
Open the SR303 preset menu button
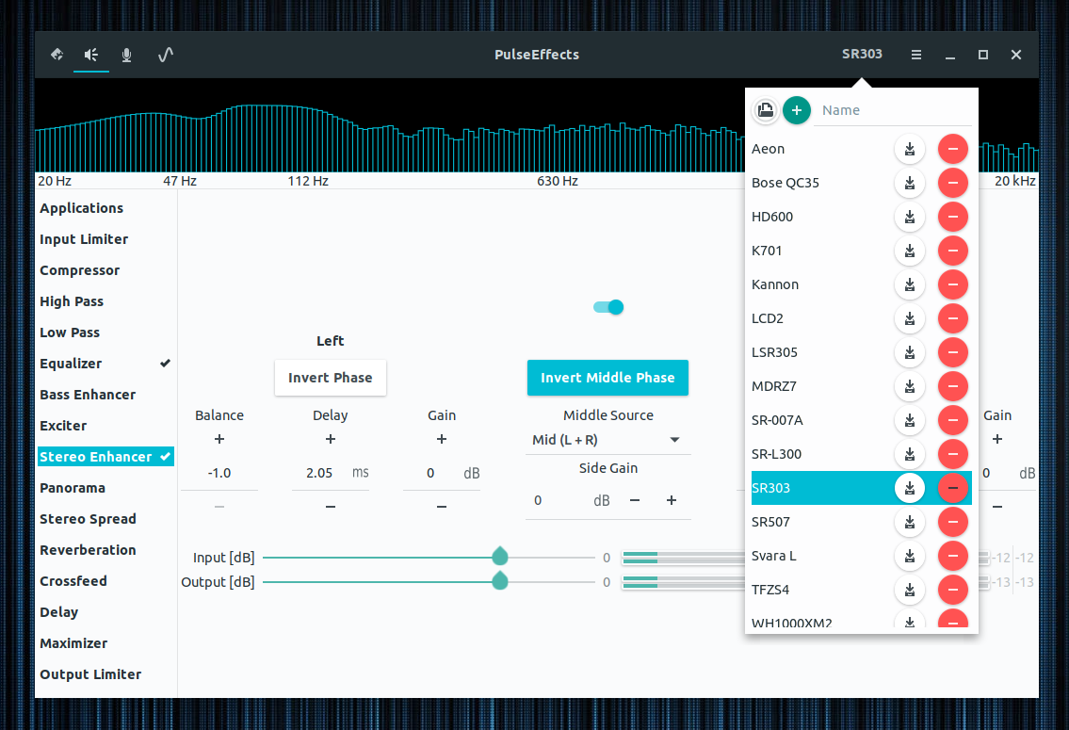(862, 54)
